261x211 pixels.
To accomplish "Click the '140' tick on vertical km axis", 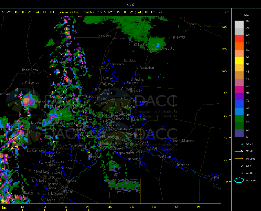I will (224, 27).
